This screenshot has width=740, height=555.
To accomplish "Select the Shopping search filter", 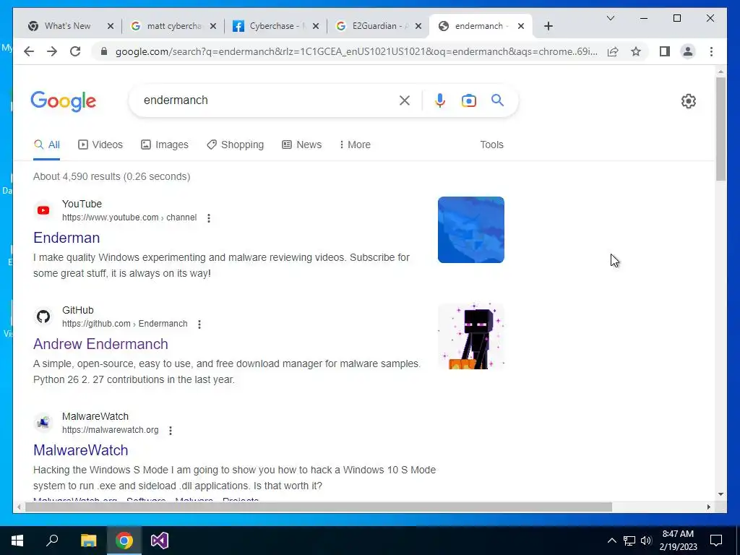I will [235, 145].
